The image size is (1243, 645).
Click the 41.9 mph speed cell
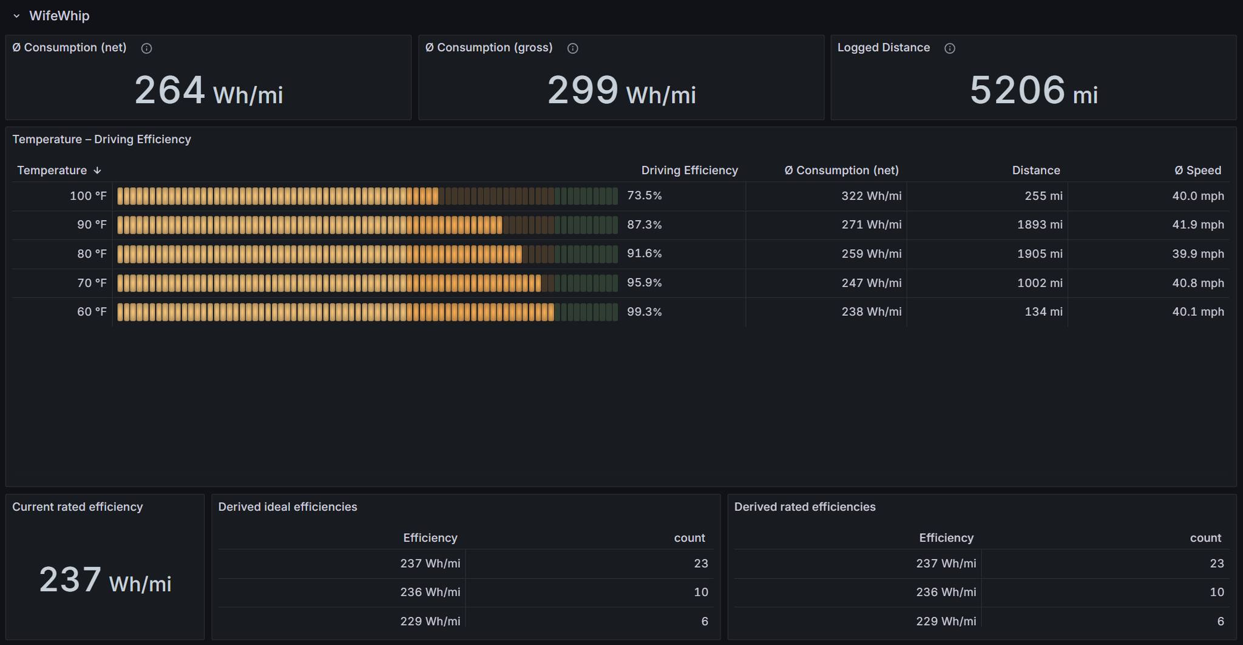pyautogui.click(x=1148, y=225)
